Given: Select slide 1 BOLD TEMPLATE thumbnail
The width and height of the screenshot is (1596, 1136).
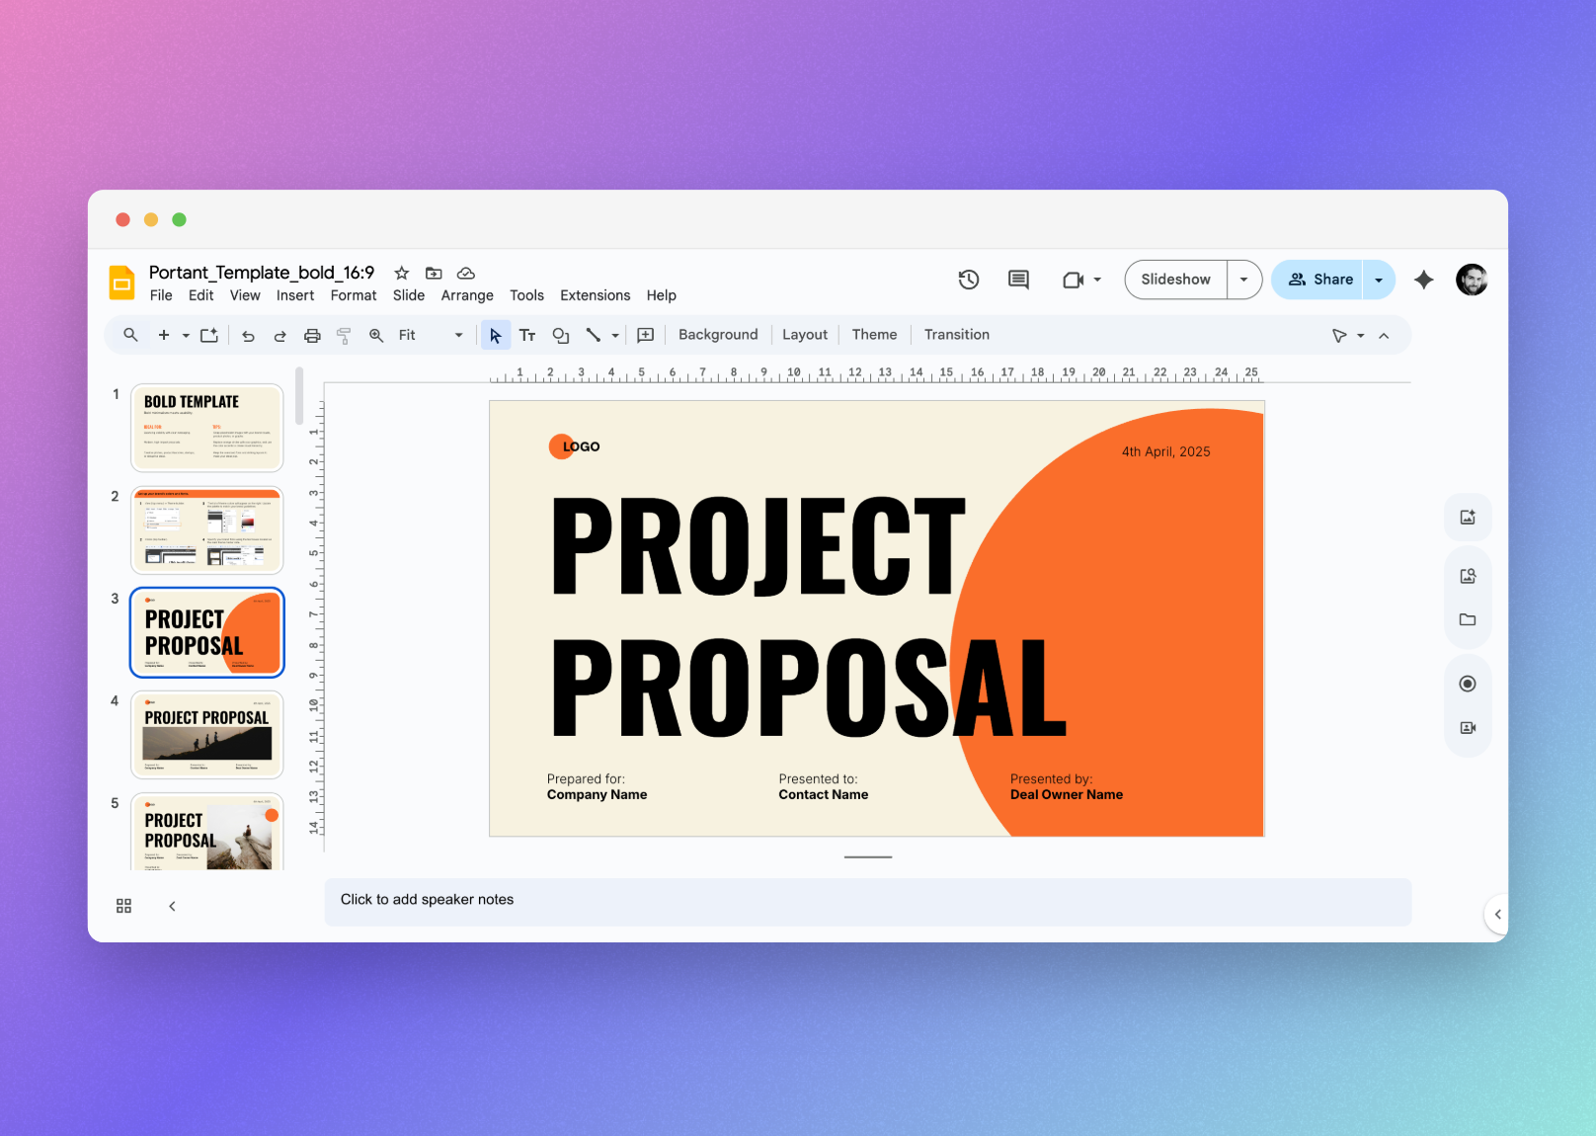Looking at the screenshot, I should click(x=207, y=428).
